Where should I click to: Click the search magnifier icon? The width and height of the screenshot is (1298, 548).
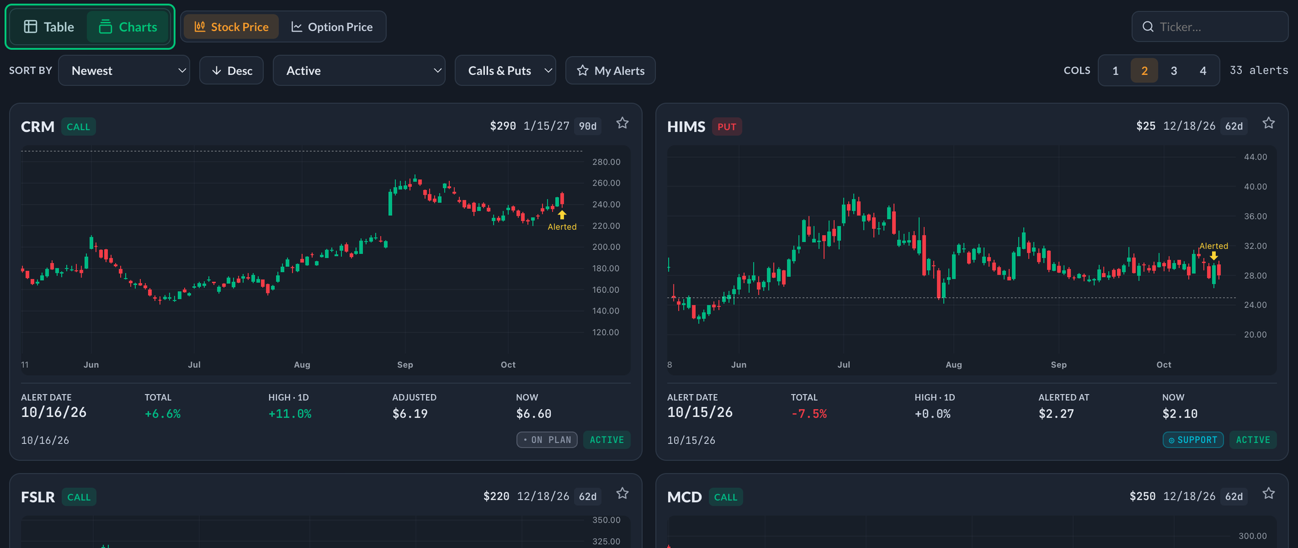(x=1148, y=27)
